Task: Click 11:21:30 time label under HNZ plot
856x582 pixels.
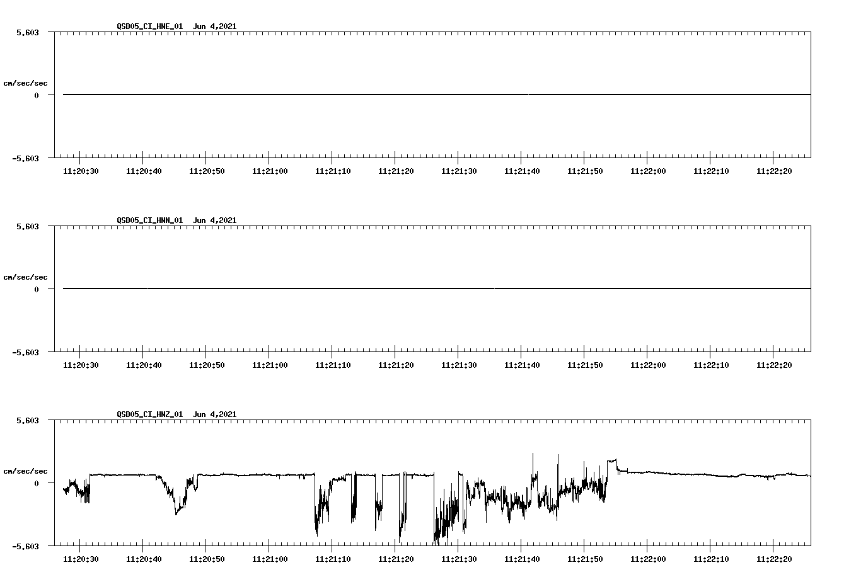Action: pos(459,559)
